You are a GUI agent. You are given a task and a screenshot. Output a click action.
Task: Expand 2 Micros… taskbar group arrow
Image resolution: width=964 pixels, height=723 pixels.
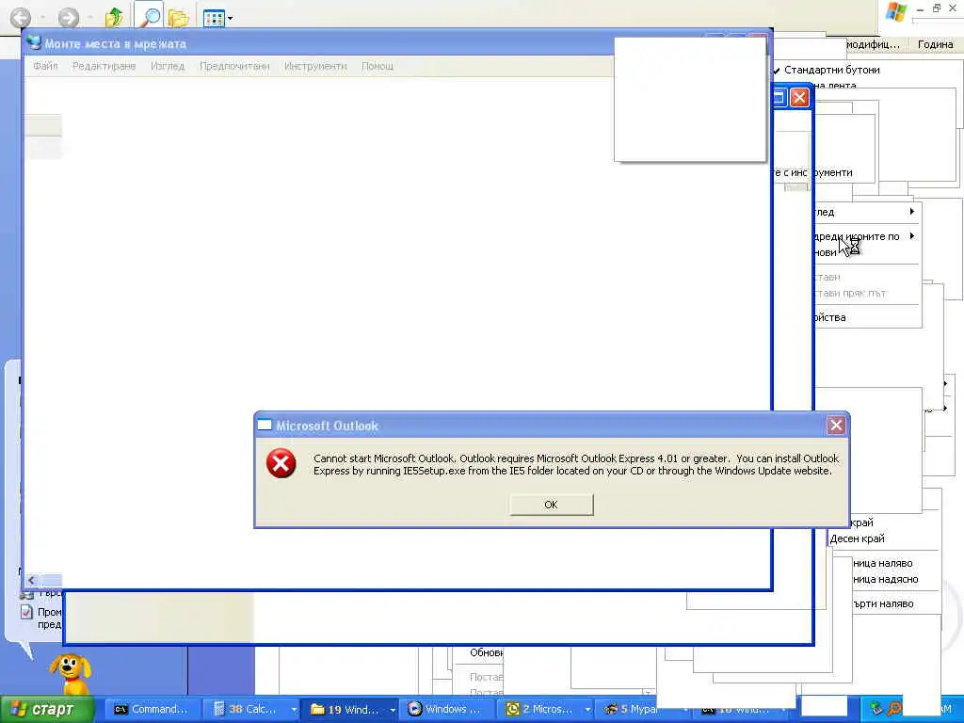587,710
